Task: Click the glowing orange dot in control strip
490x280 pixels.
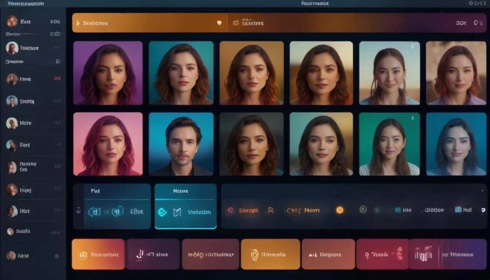Action: 339,210
